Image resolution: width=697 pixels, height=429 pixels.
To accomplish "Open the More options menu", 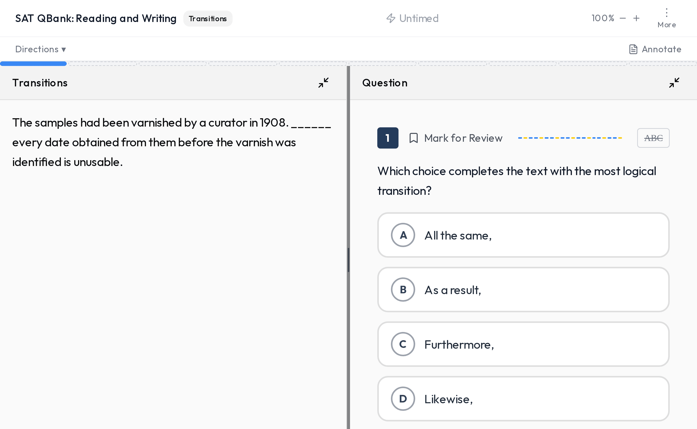I will pyautogui.click(x=667, y=18).
